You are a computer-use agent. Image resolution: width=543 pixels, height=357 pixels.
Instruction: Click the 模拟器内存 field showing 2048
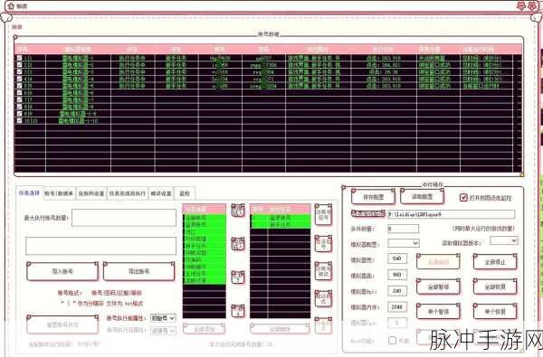click(397, 307)
